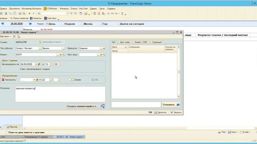Click the magnifier Find icon beside toolbar search box
Viewport: 257px width, 144px height.
(x=39, y=14)
